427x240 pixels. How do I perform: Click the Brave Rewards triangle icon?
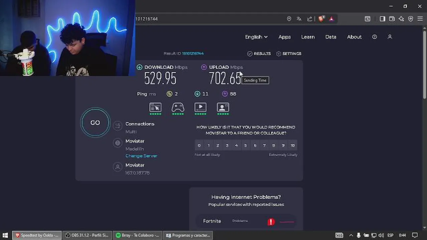point(331,19)
